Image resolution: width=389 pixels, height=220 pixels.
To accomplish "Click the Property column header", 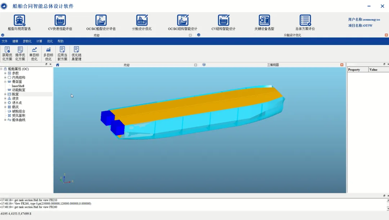I will point(358,70).
